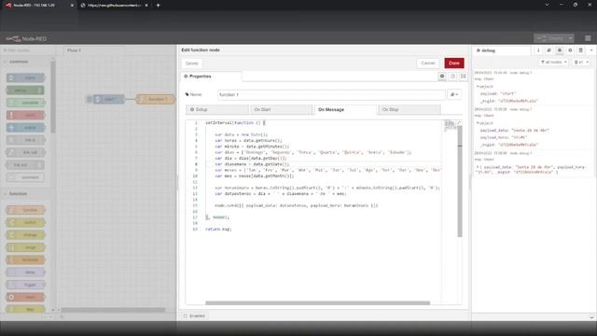597x336 pixels.
Task: Click the code editor horizontal scrollbar
Action: pyautogui.click(x=317, y=302)
